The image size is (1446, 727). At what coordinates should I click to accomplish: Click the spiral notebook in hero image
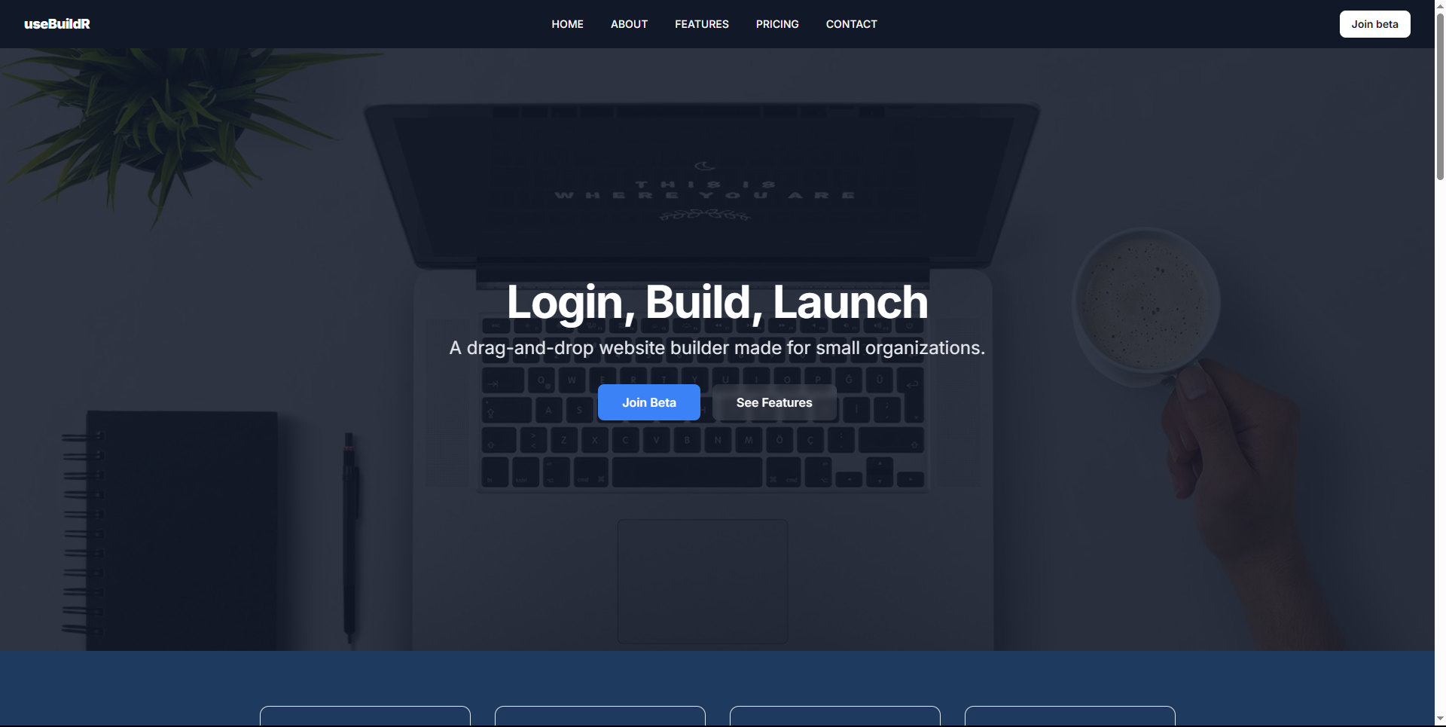[181, 527]
